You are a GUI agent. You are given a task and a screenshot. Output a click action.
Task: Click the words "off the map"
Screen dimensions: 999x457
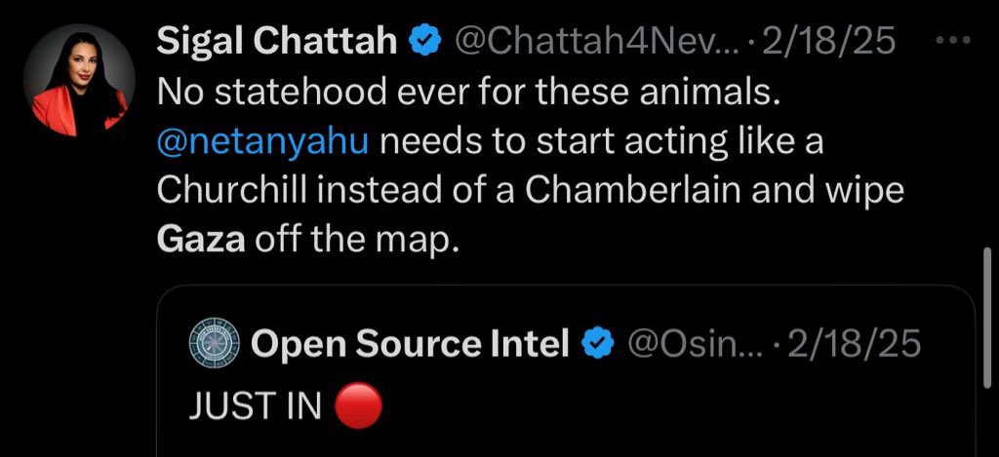pyautogui.click(x=355, y=239)
